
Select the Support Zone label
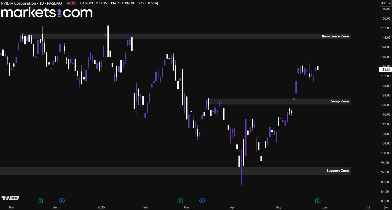[338, 171]
